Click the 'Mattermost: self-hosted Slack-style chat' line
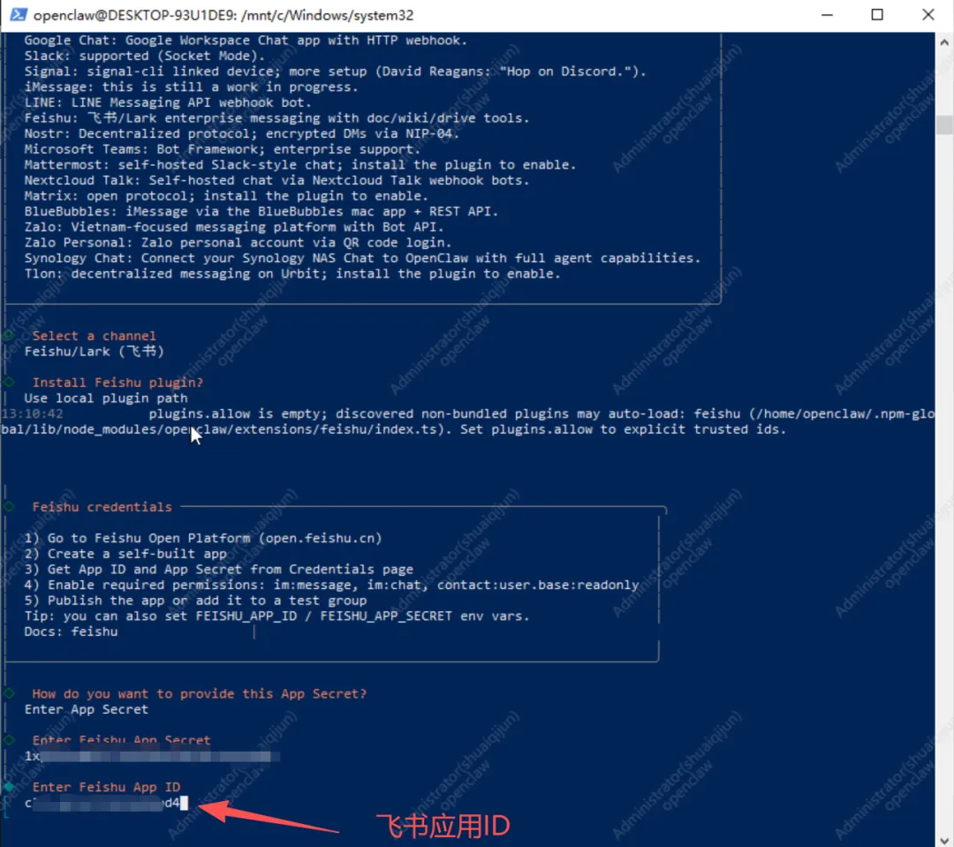954x847 pixels. pyautogui.click(x=300, y=165)
